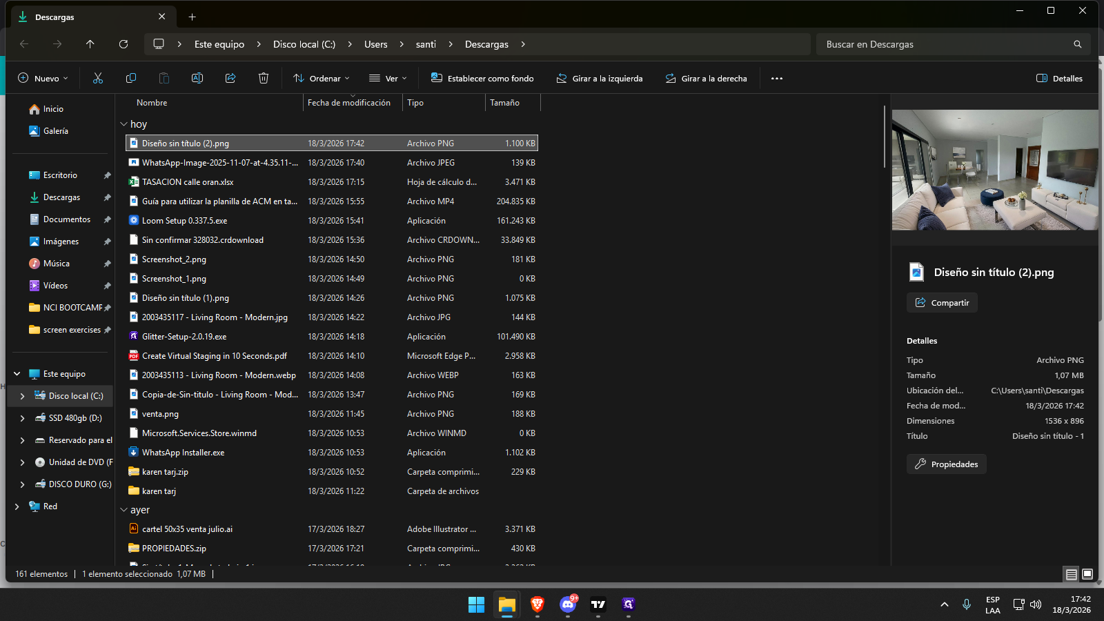Open Brave browser from the taskbar

point(538,604)
